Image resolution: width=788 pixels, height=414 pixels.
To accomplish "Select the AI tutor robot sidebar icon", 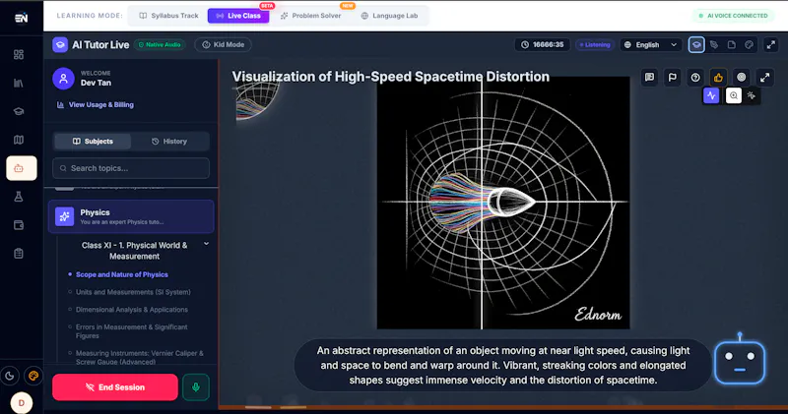I will [x=21, y=168].
